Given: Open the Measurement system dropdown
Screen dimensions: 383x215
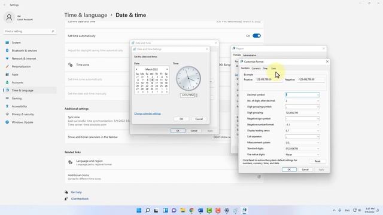Looking at the screenshot, I should (x=302, y=143).
